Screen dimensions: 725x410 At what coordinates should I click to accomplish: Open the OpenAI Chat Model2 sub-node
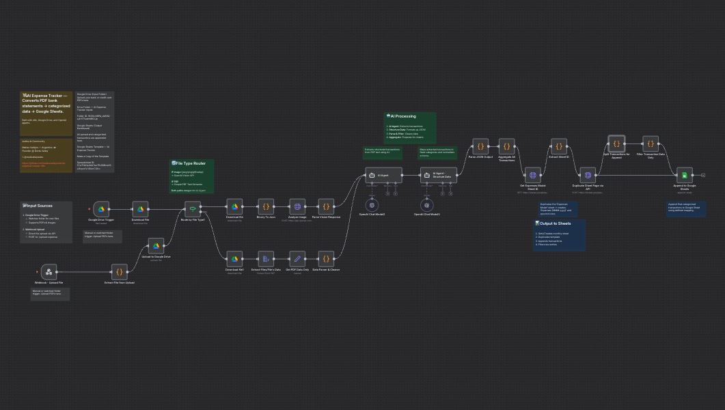click(372, 205)
